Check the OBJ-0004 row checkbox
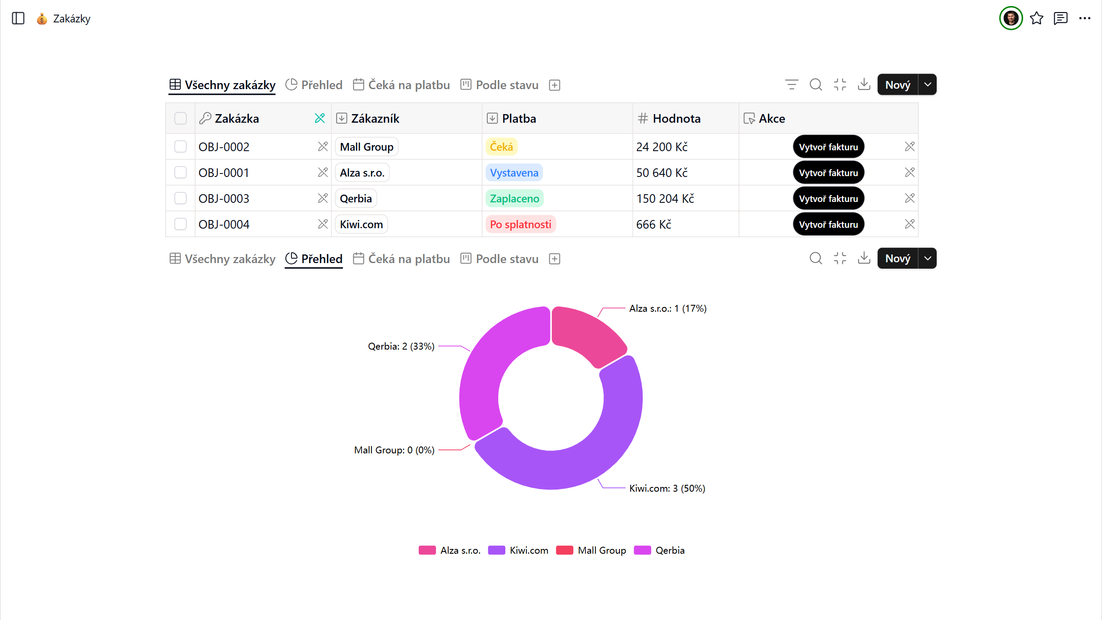This screenshot has height=620, width=1102. pos(180,224)
